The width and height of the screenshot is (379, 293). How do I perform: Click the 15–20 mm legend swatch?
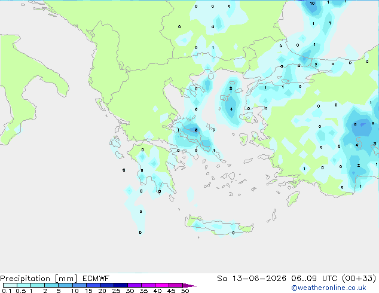pos(93,285)
